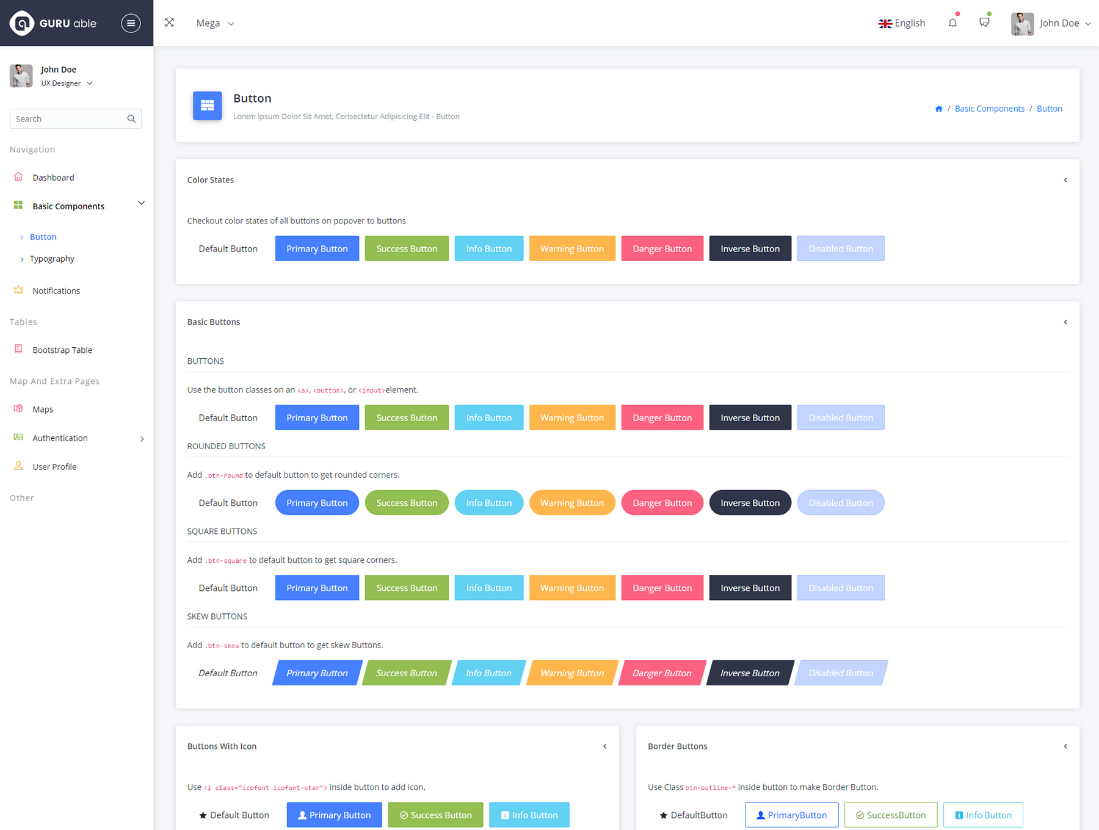Open the chat messages icon
1099x830 pixels.
pos(984,23)
